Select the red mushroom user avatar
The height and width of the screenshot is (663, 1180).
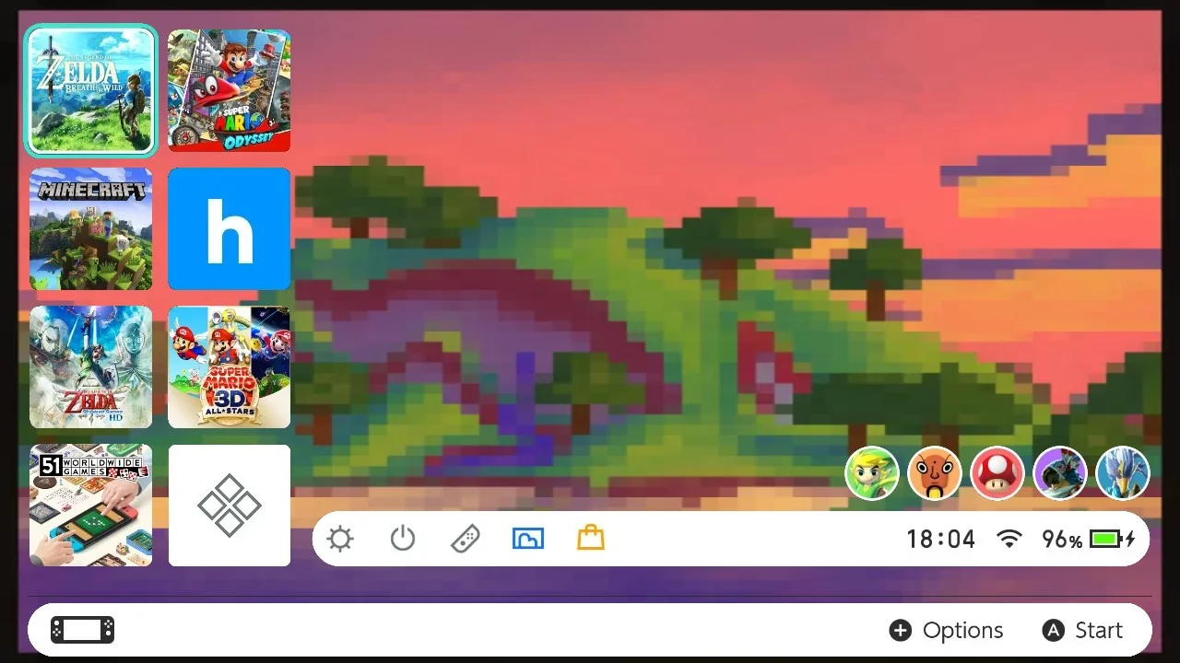click(x=997, y=473)
